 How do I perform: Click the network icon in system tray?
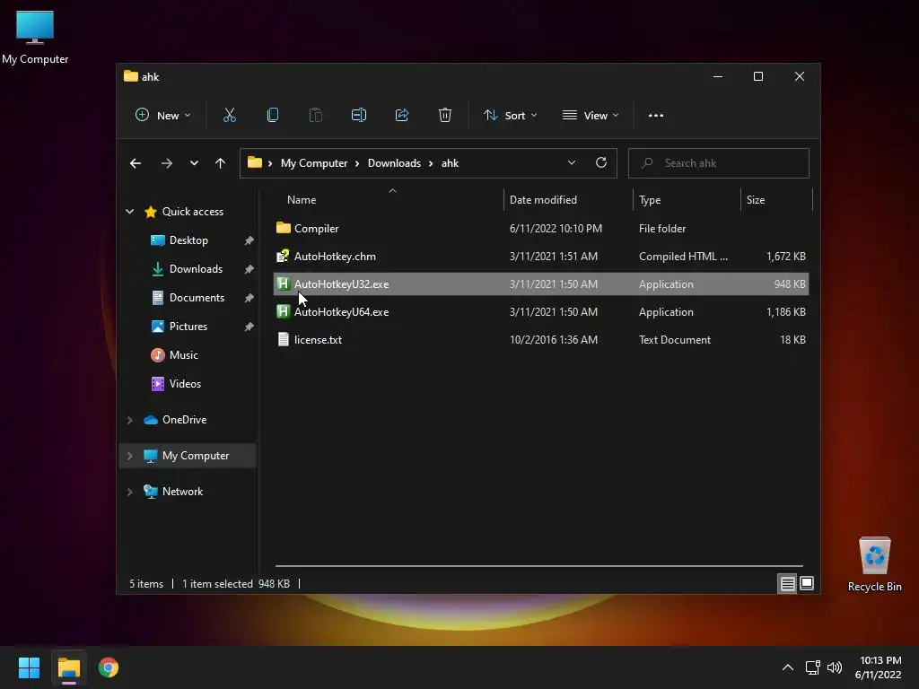pyautogui.click(x=812, y=667)
